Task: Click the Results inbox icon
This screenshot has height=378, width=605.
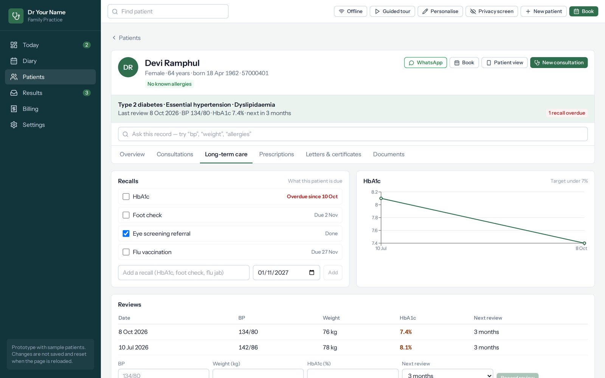Action: 14,93
